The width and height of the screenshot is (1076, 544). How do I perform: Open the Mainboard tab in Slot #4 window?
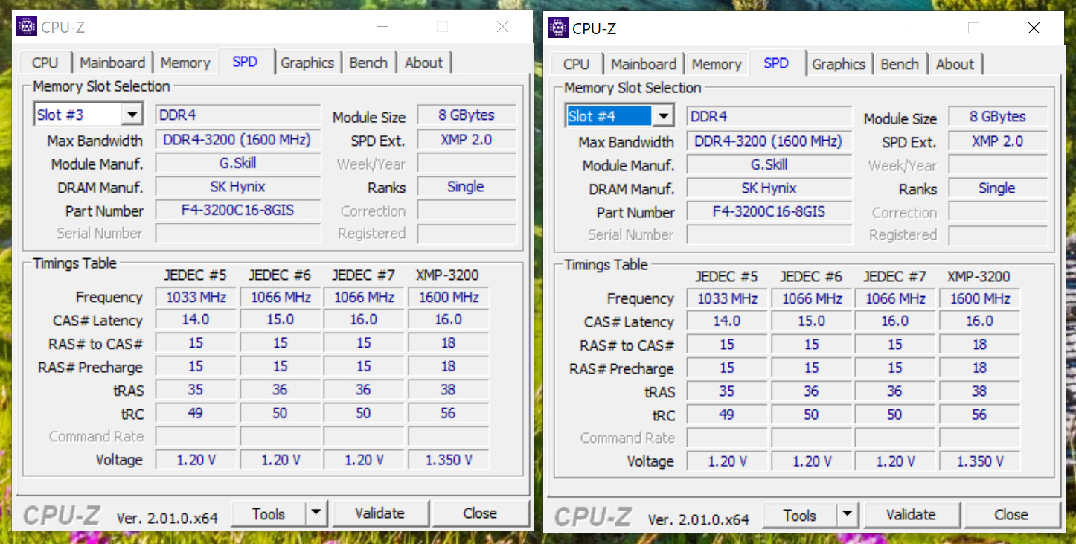644,65
